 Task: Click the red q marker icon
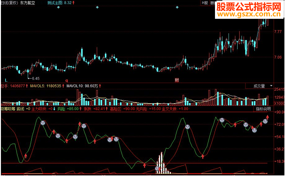point(67,80)
